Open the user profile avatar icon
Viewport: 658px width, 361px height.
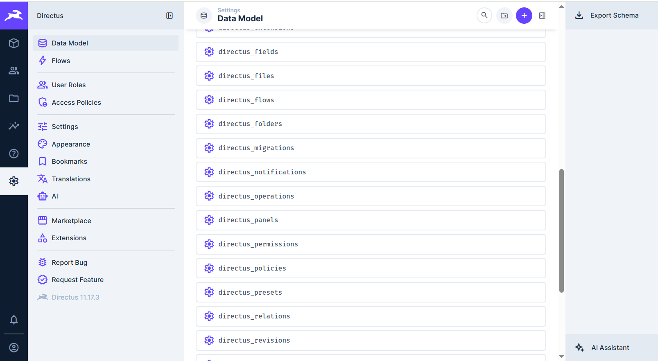[x=14, y=347]
